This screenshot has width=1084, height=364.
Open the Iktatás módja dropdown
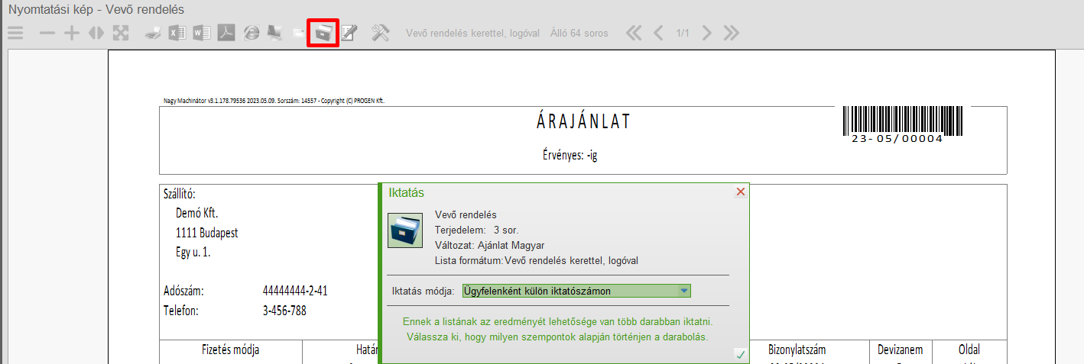684,291
